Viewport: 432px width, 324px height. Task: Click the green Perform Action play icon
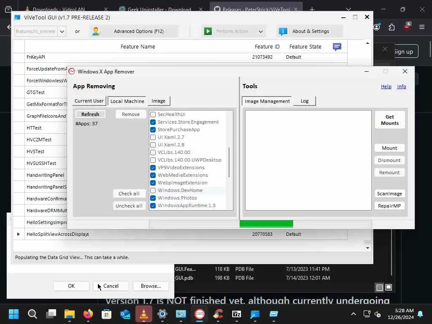tap(208, 31)
